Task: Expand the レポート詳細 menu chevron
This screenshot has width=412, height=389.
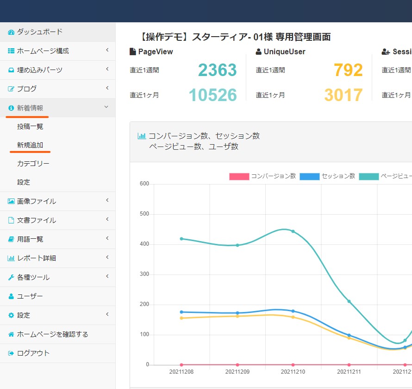Action: (x=107, y=257)
